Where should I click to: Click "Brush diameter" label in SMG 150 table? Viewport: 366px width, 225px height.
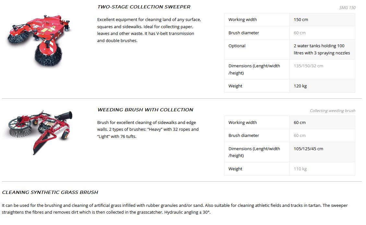click(243, 33)
